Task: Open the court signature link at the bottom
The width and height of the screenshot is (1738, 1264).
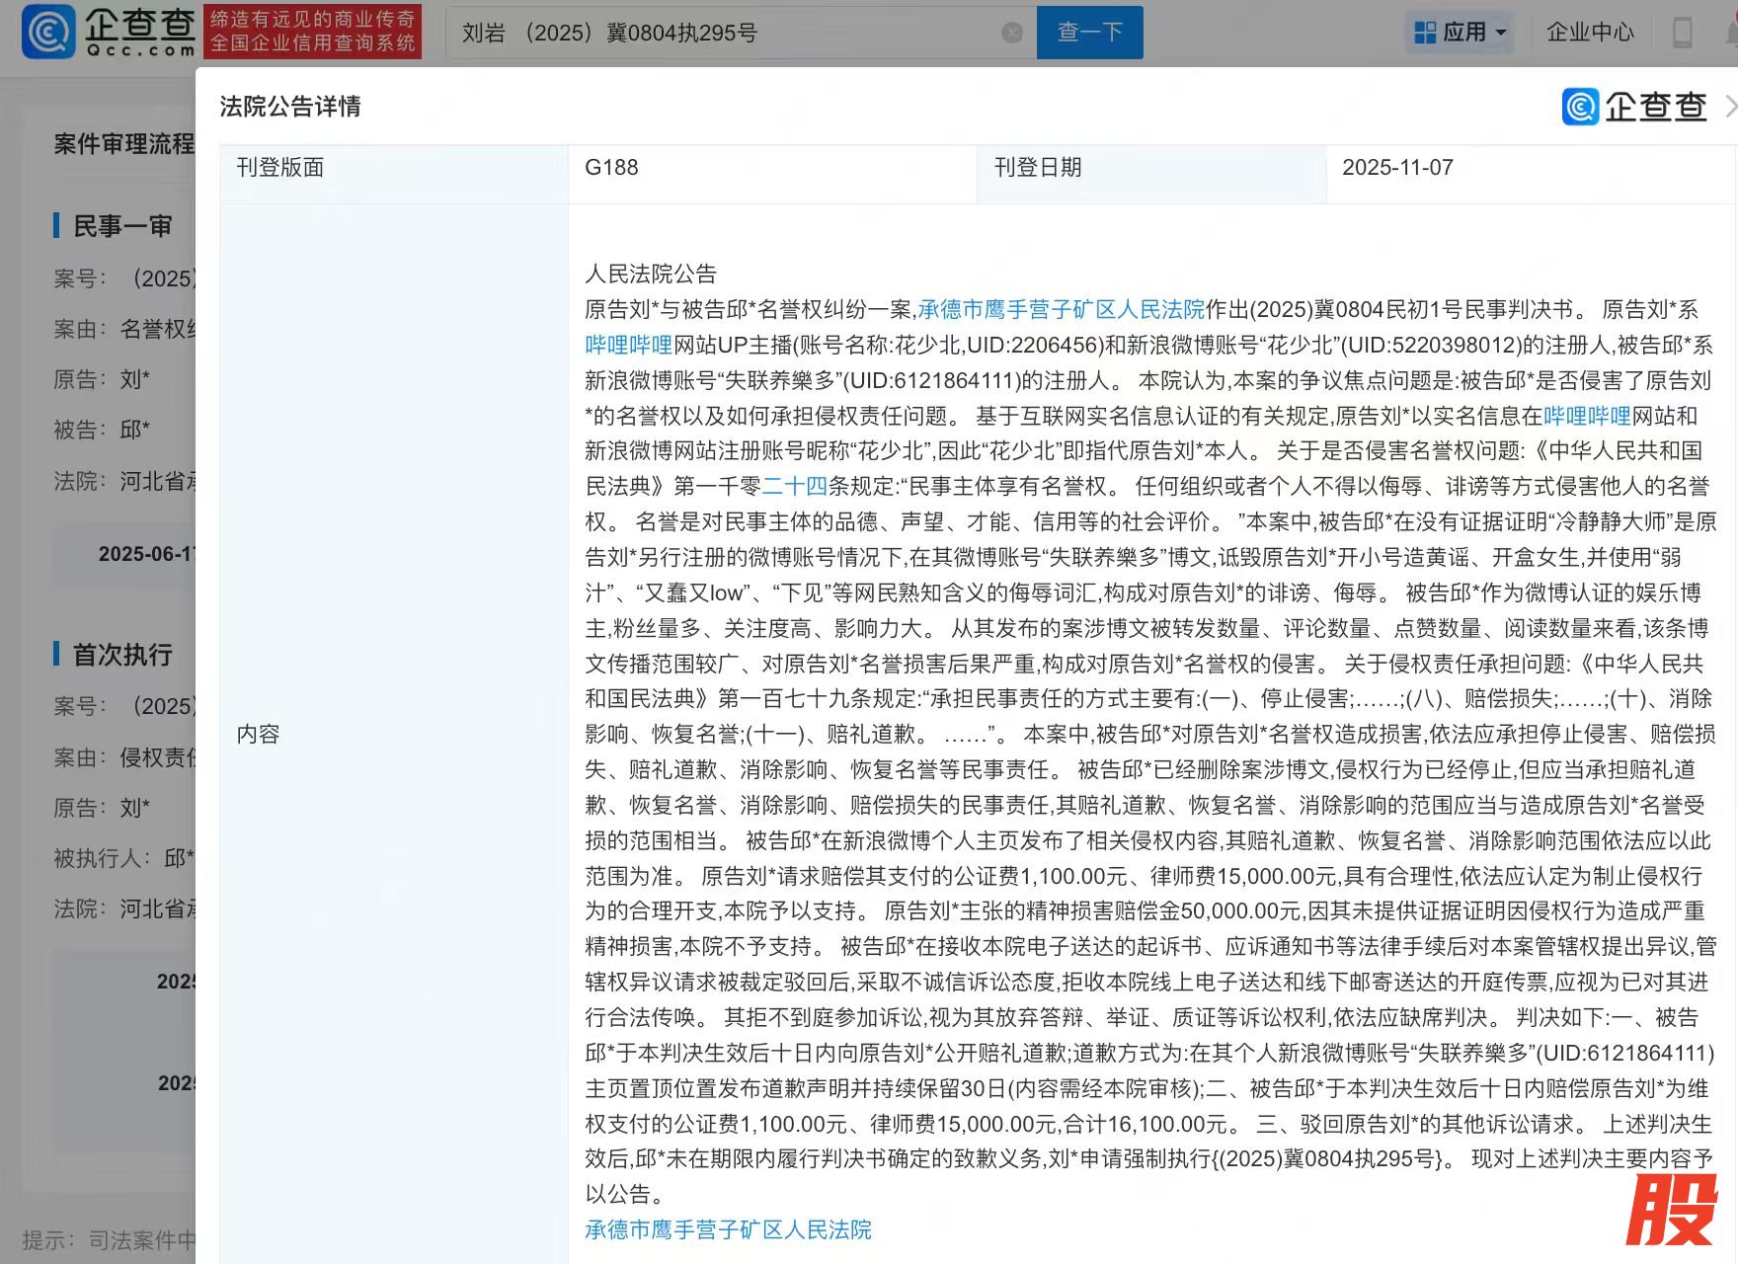Action: pos(728,1229)
